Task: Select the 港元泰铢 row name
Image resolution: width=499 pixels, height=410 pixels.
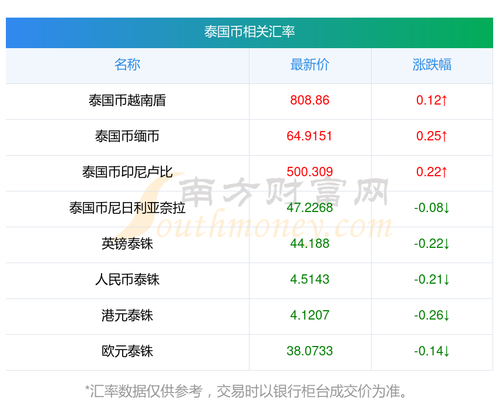Action: click(127, 315)
